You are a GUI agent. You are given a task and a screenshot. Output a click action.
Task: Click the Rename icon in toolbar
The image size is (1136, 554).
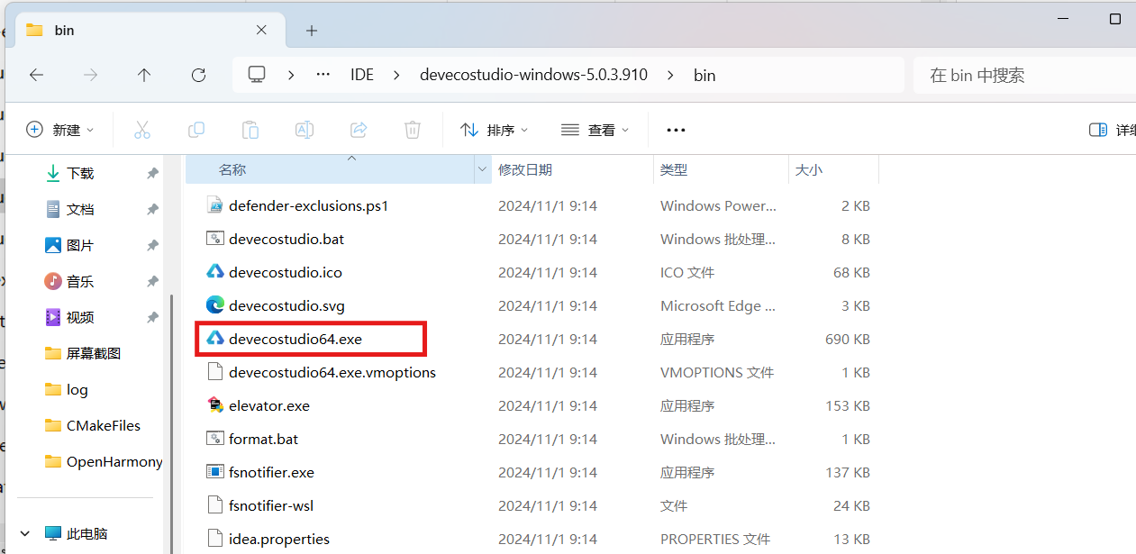304,130
